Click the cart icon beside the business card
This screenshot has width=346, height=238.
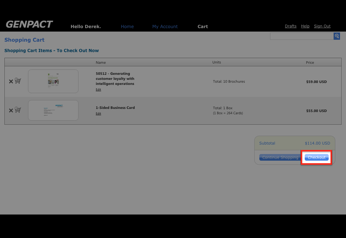18,110
